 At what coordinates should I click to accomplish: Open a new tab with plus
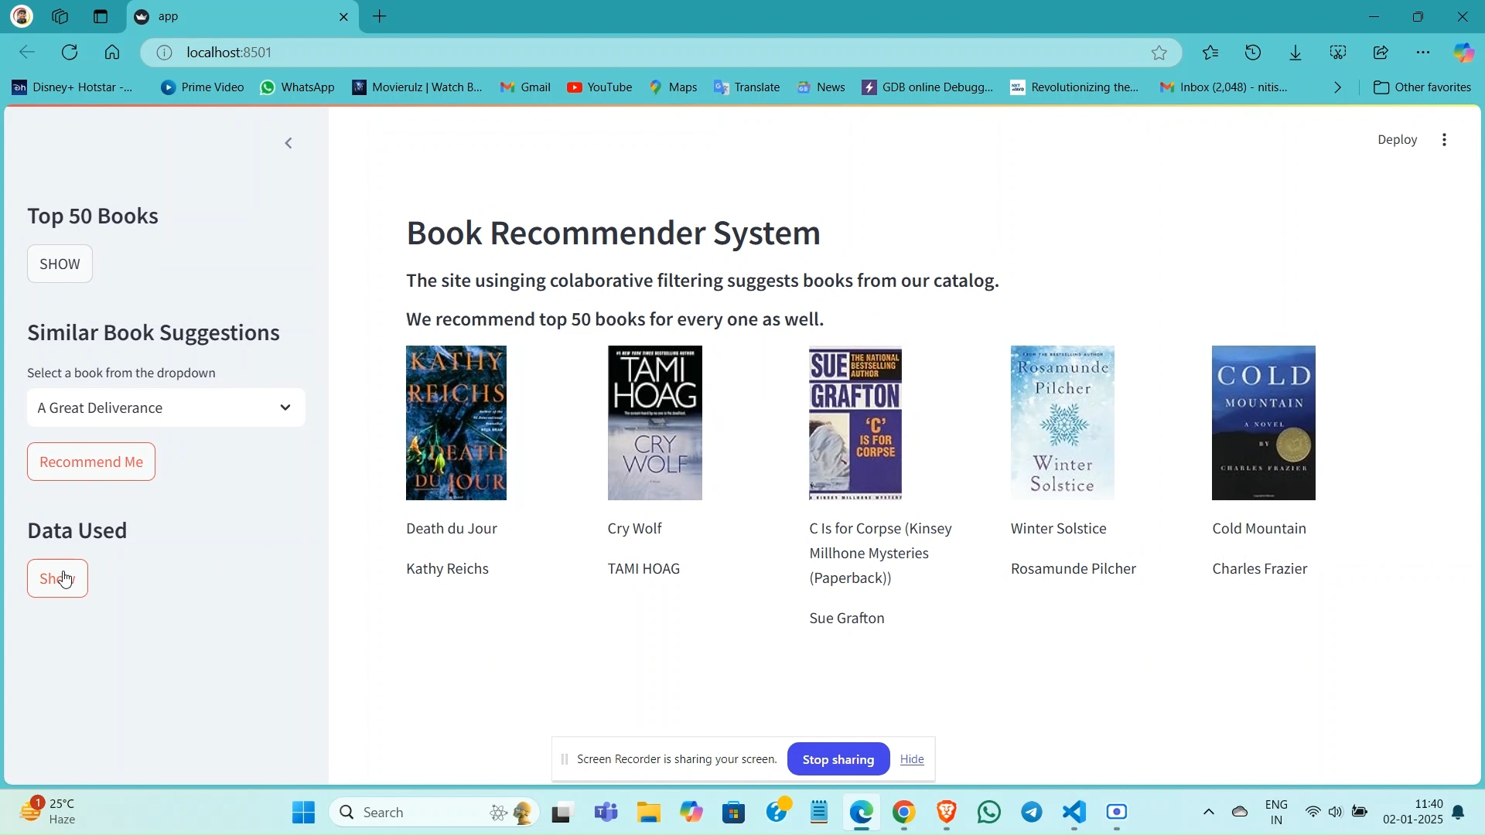click(x=381, y=17)
